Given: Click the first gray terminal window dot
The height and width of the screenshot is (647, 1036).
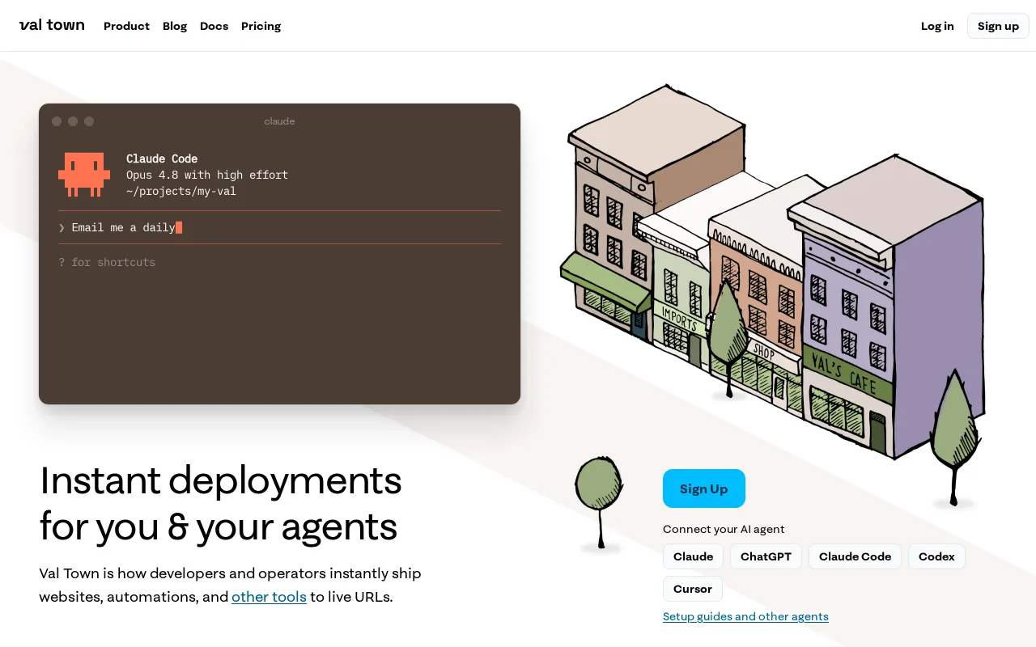Looking at the screenshot, I should (57, 121).
